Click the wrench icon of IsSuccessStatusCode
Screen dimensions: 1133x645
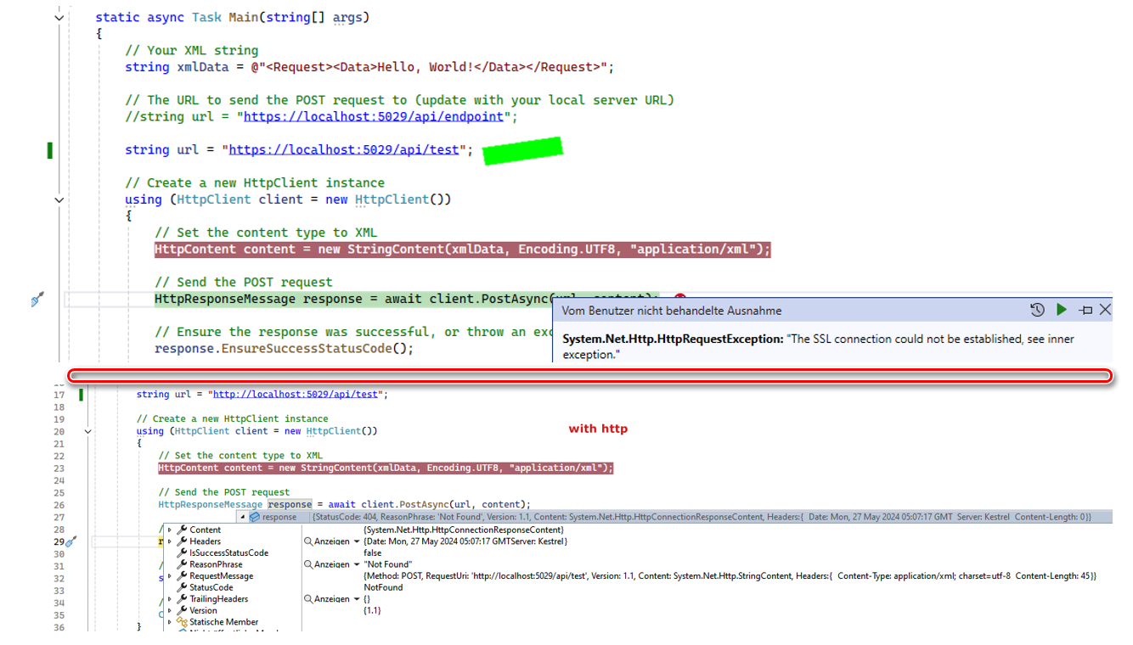coord(182,552)
